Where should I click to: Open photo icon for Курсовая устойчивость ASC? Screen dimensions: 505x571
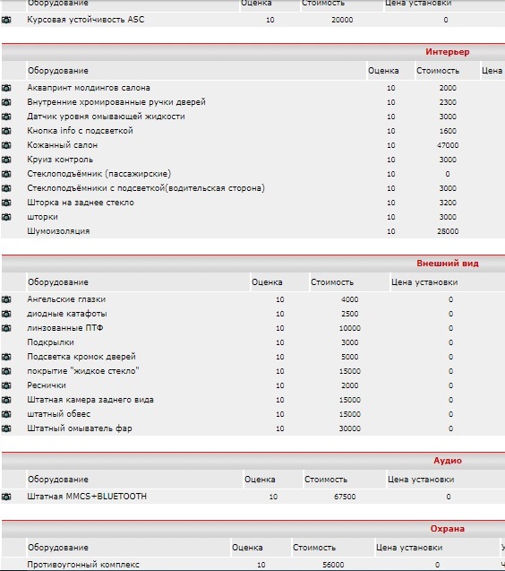pos(6,20)
